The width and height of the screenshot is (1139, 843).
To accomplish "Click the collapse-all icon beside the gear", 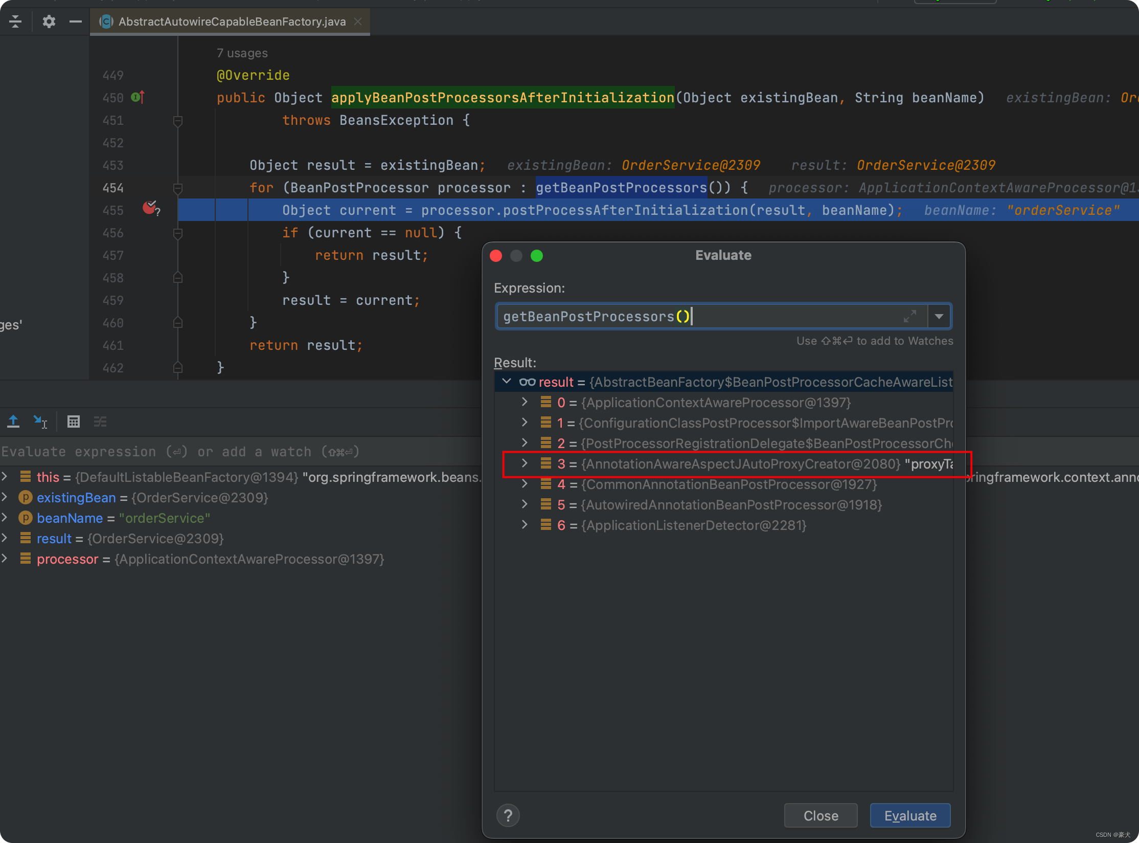I will [15, 21].
